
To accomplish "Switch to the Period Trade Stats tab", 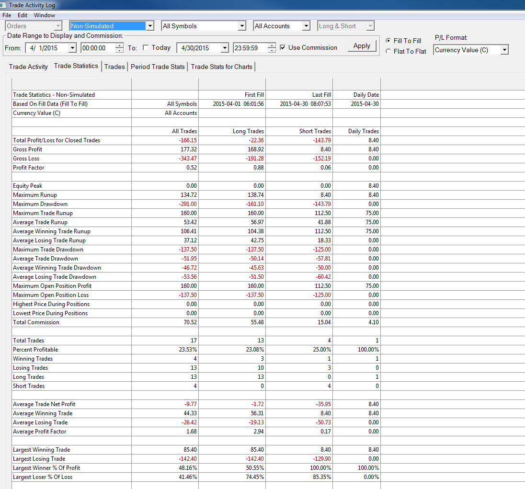I will click(158, 67).
